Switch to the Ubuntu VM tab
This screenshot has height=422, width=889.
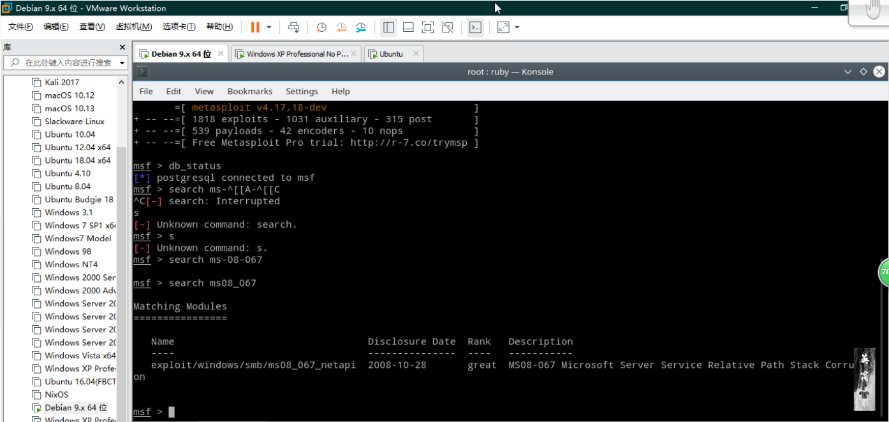(x=391, y=54)
